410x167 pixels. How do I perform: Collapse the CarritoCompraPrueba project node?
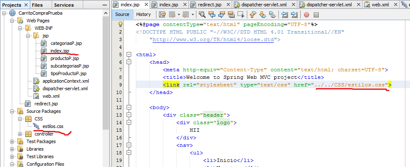4,13
